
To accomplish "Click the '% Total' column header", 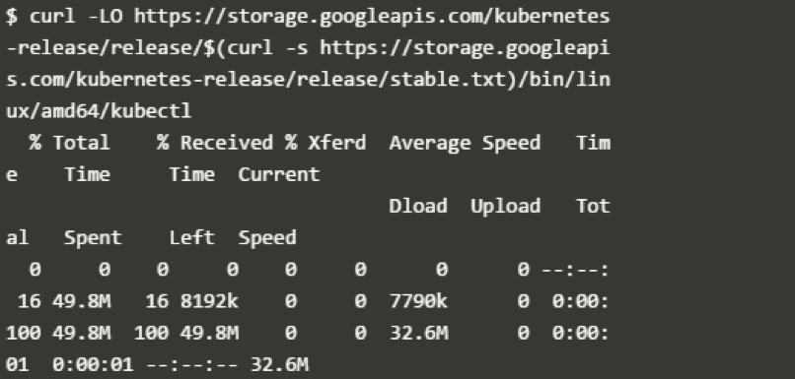I will [69, 143].
